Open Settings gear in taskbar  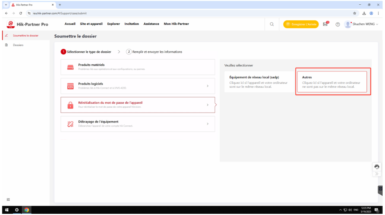(x=17, y=210)
